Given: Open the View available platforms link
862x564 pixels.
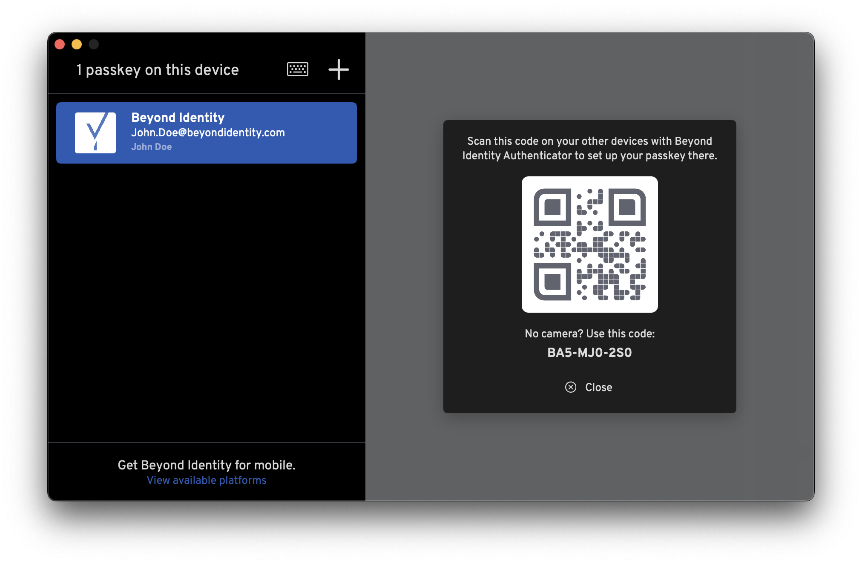Looking at the screenshot, I should click(207, 480).
